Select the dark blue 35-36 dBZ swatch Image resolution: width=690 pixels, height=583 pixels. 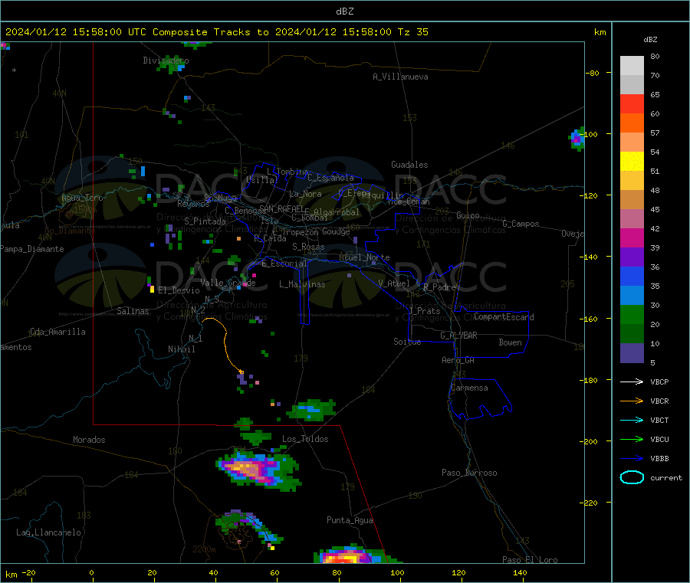(632, 276)
